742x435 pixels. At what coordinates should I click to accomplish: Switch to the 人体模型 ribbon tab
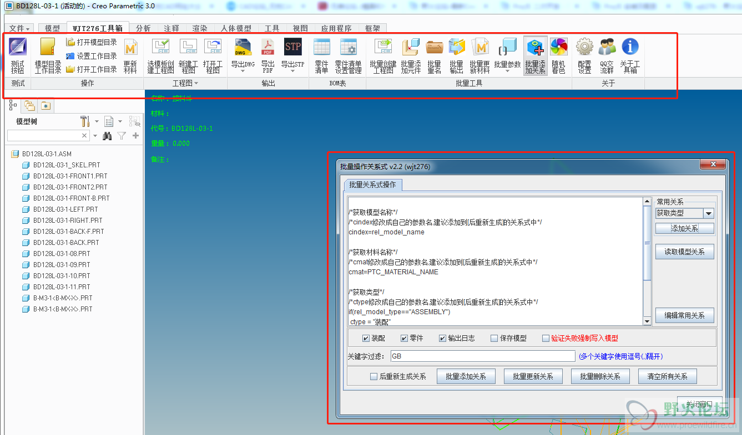point(236,28)
